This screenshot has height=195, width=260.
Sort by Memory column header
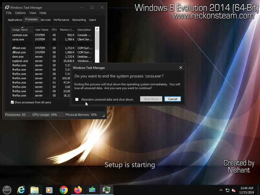point(67,29)
